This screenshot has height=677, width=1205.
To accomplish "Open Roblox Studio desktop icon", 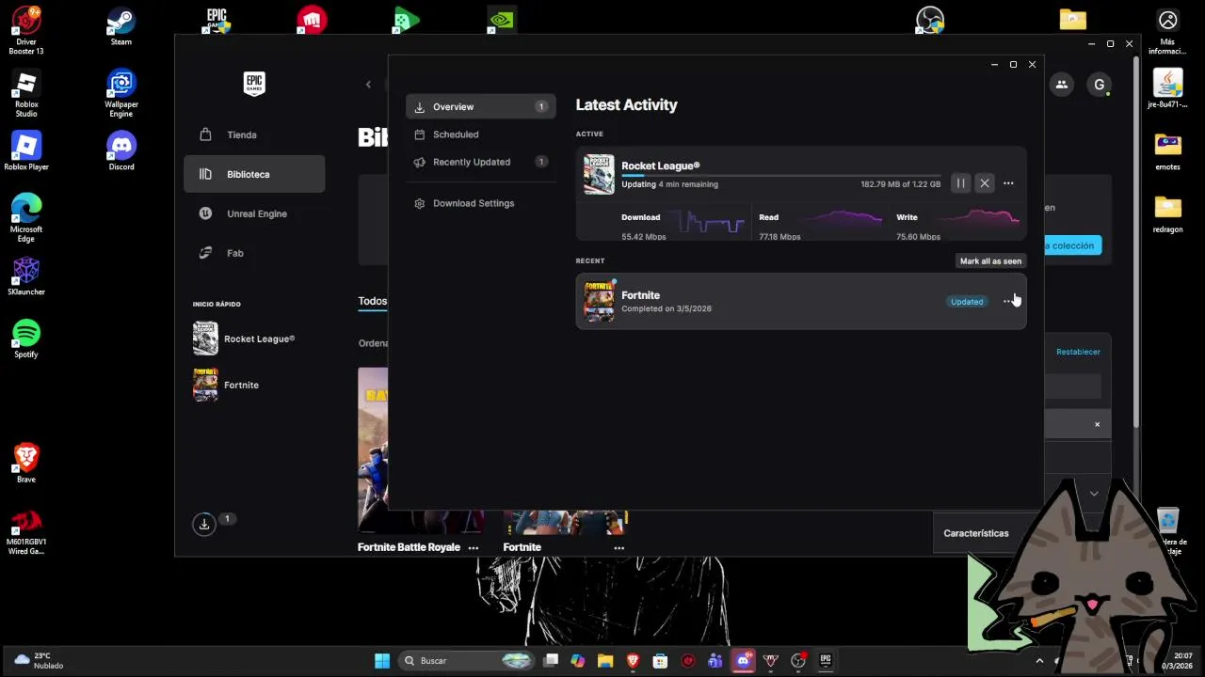I will coord(26,94).
